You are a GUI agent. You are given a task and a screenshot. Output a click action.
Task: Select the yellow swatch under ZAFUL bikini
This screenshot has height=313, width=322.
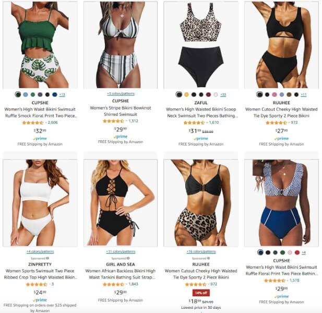click(186, 94)
